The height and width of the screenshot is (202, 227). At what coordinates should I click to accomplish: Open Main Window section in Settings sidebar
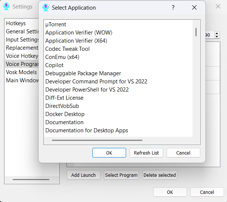click(x=22, y=80)
